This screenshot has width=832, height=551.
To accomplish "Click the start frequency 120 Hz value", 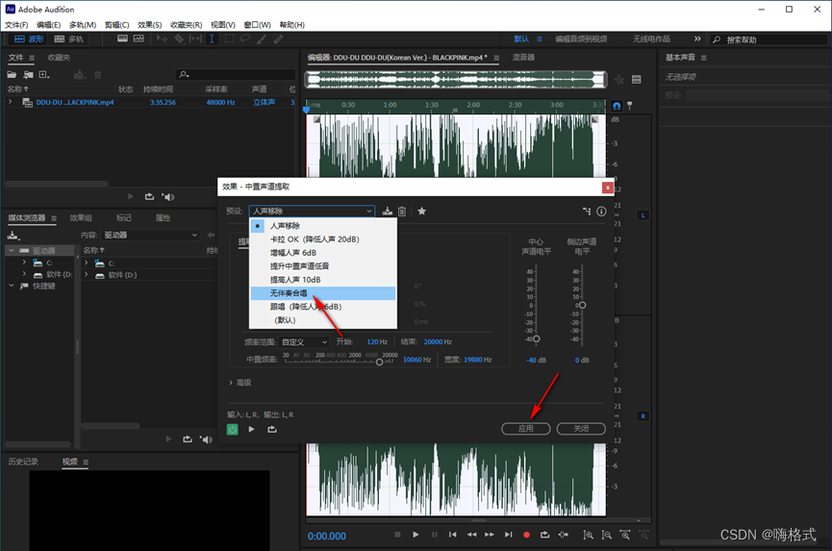I will (377, 342).
